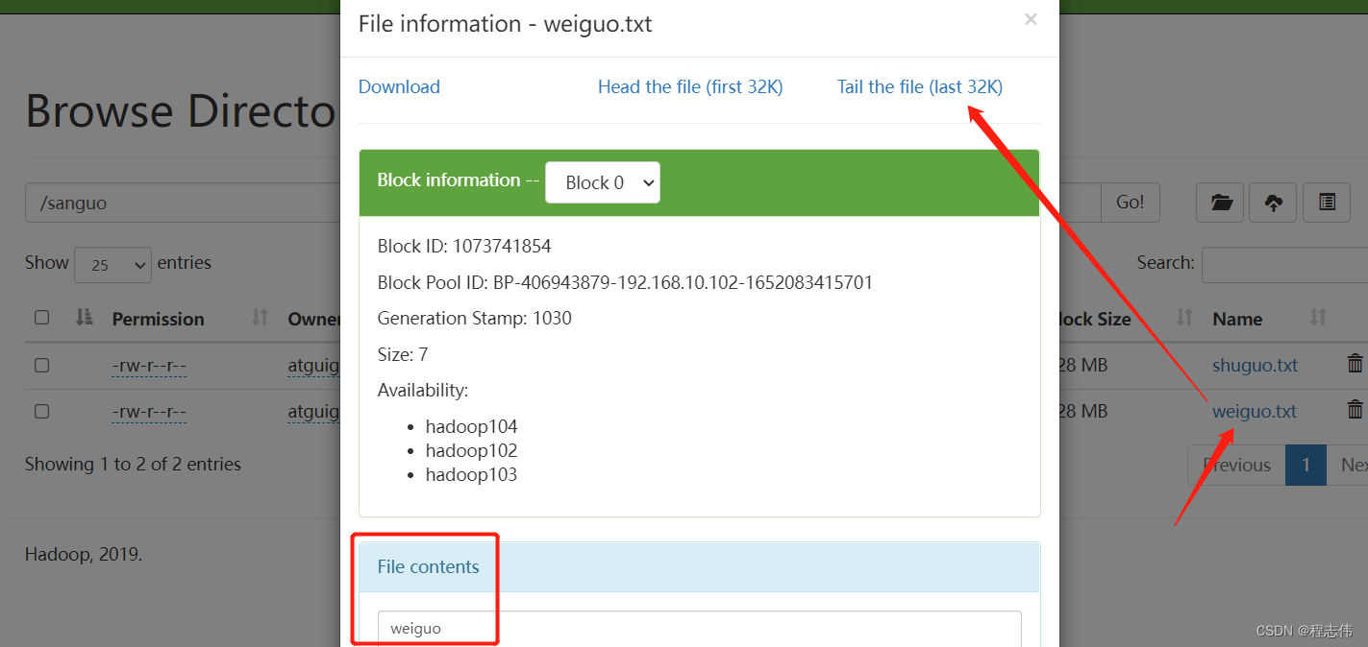1368x647 pixels.
Task: Check the first file row checkbox
Action: 41,365
